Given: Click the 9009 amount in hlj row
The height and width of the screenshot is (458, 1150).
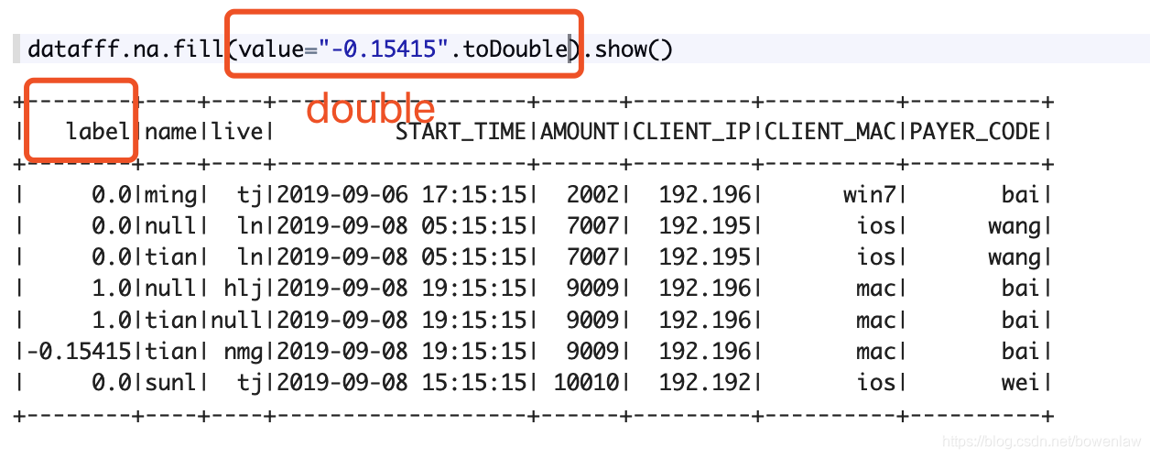Looking at the screenshot, I should [x=593, y=289].
